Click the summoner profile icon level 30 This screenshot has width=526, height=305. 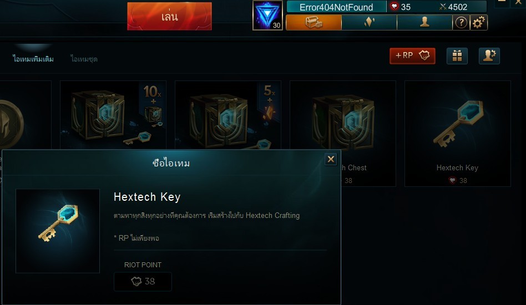point(267,16)
